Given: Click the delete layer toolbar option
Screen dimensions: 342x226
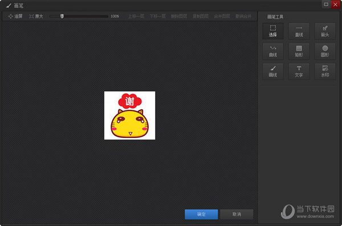Looking at the screenshot, I should point(179,17).
